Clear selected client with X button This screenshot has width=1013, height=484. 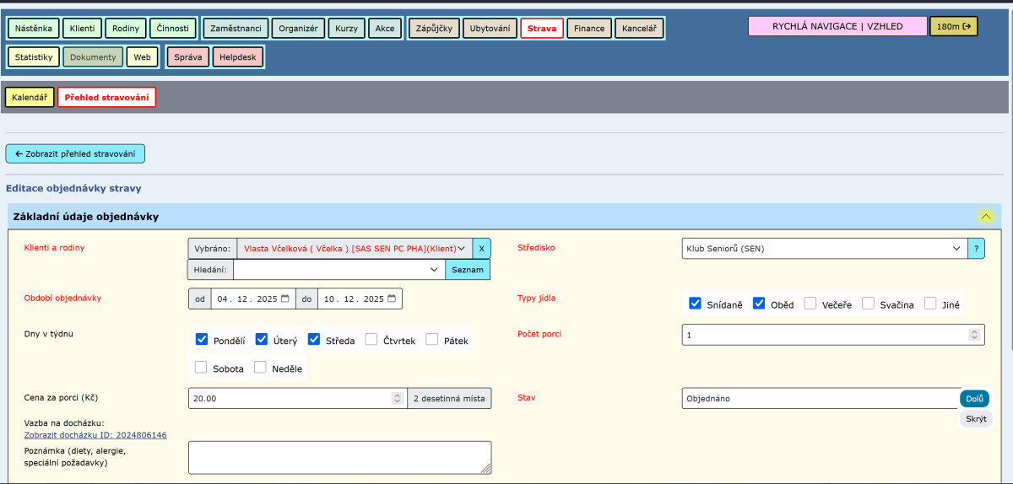(481, 249)
